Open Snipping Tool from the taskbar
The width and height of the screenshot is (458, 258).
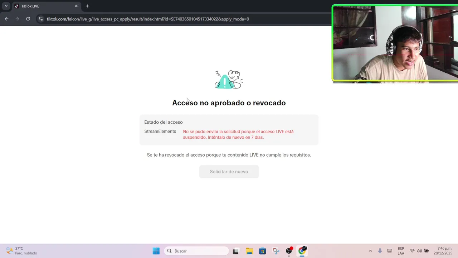[276, 251]
